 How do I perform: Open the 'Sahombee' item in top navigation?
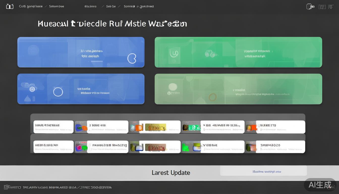[56, 6]
